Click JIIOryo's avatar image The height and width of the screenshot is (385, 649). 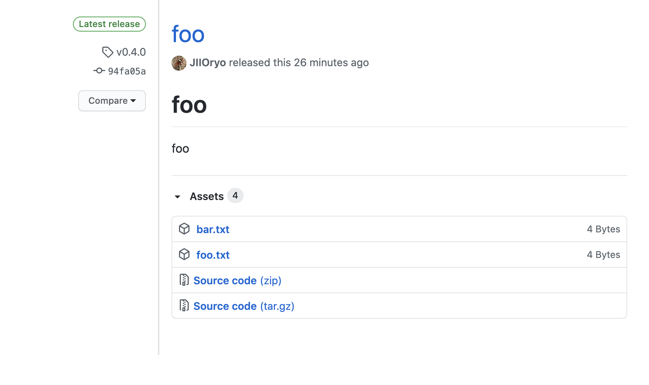coord(179,63)
